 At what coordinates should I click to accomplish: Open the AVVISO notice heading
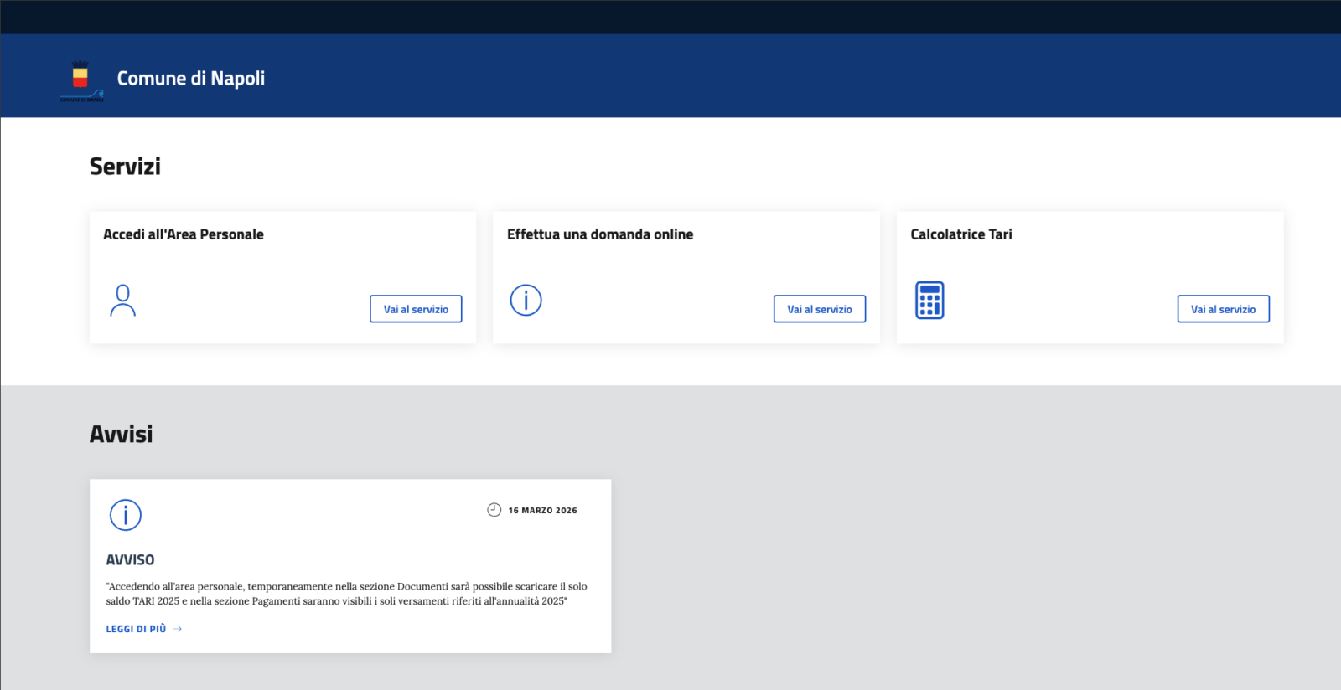[130, 559]
